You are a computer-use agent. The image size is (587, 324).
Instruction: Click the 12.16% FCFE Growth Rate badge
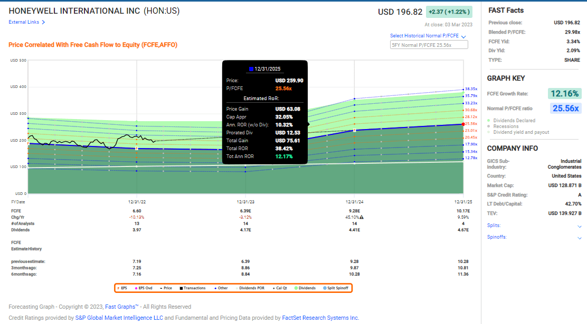pyautogui.click(x=564, y=93)
